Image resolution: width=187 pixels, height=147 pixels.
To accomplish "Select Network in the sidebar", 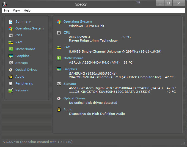I will coord(22,90).
